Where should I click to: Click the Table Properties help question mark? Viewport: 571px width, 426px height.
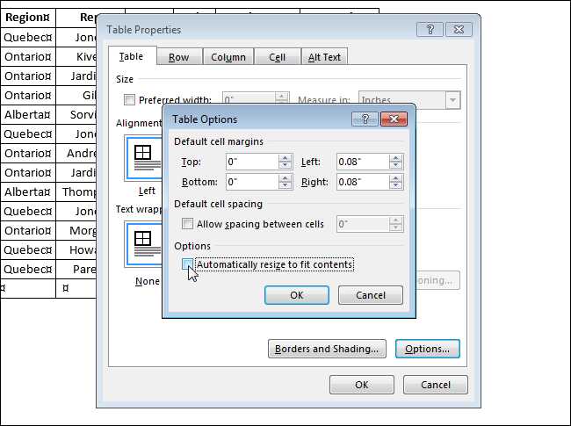click(430, 29)
